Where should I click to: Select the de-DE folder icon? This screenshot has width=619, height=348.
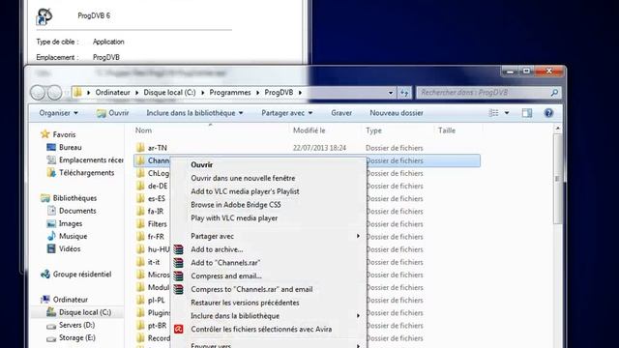140,186
